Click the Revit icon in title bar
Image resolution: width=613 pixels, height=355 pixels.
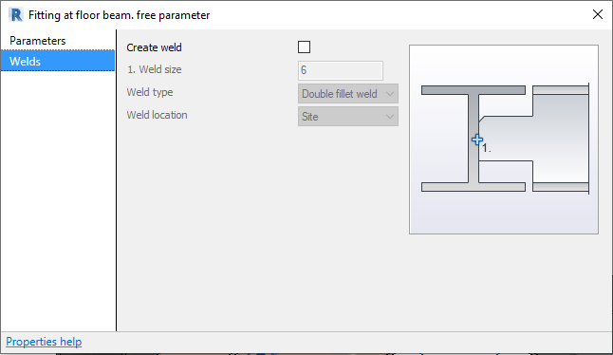point(16,15)
